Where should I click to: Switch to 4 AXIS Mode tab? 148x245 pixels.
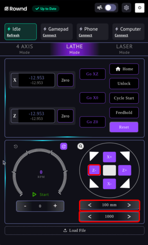click(25, 49)
